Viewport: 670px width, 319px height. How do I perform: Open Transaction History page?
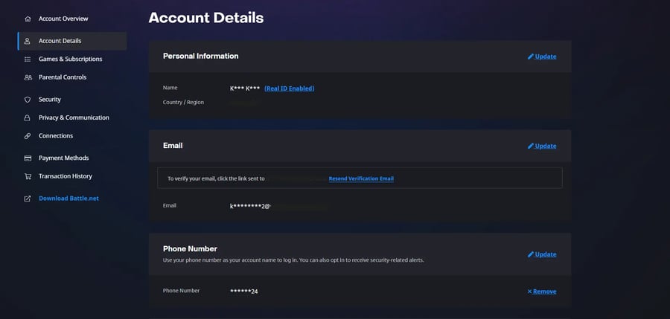[x=66, y=176]
